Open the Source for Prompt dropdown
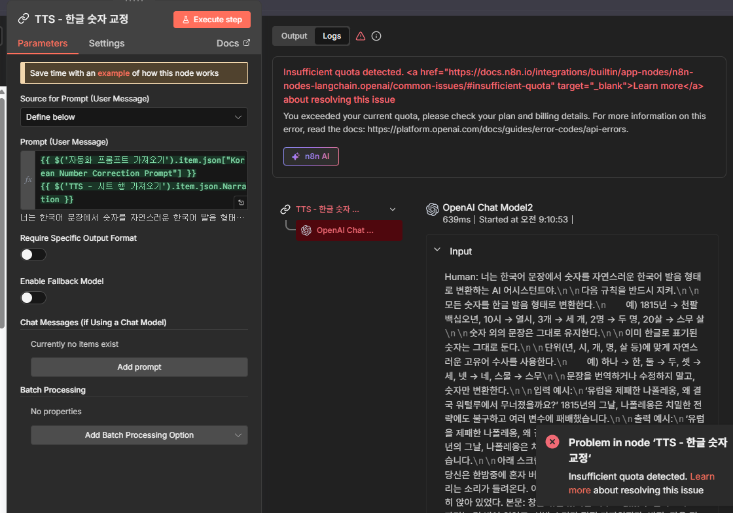733x513 pixels. [x=134, y=117]
